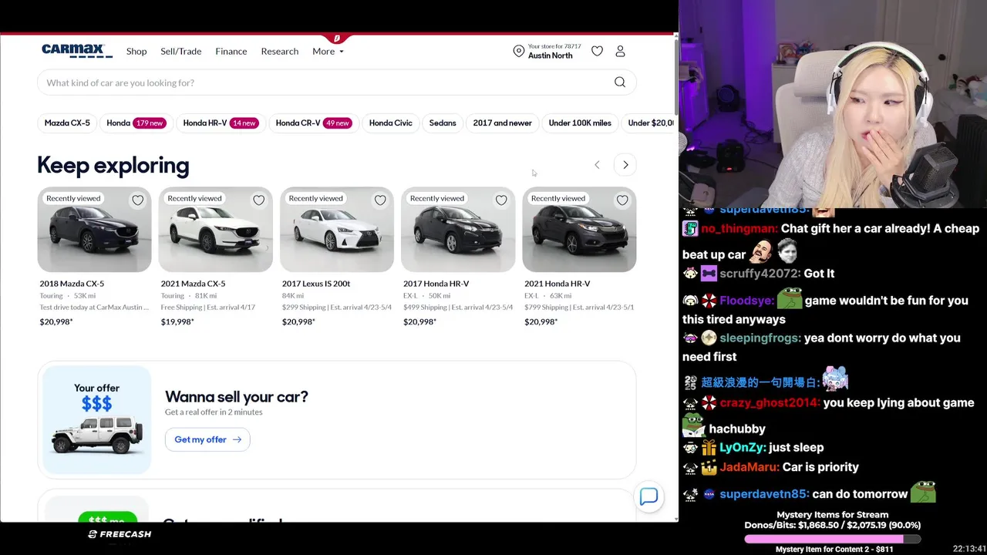
Task: Open the 2017 Lexus IS 200t thumbnail
Action: [x=337, y=230]
